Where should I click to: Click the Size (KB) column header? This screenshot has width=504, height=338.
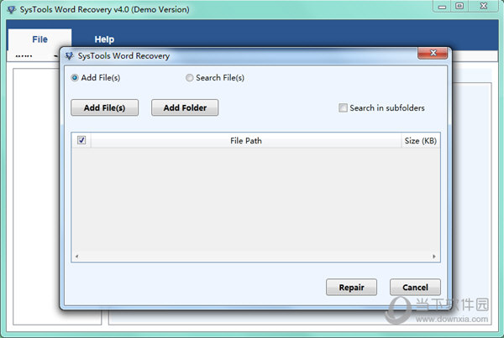coord(421,141)
